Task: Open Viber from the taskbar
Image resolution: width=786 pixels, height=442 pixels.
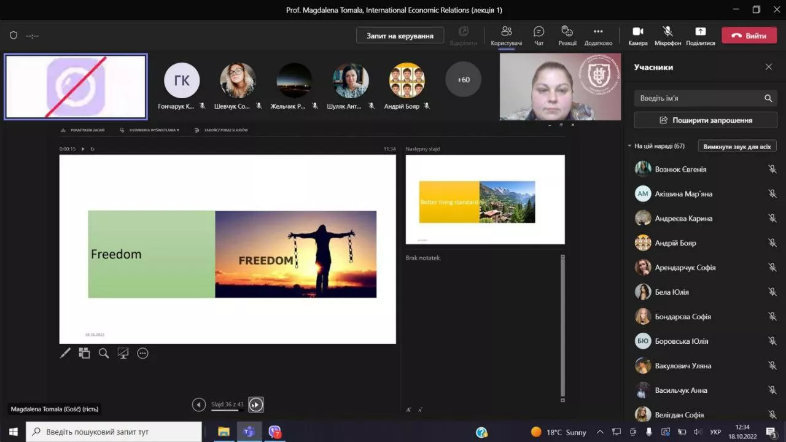Action: (274, 432)
